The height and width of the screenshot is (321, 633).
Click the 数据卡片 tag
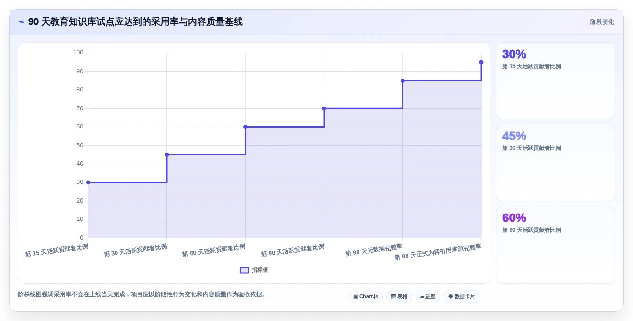462,297
